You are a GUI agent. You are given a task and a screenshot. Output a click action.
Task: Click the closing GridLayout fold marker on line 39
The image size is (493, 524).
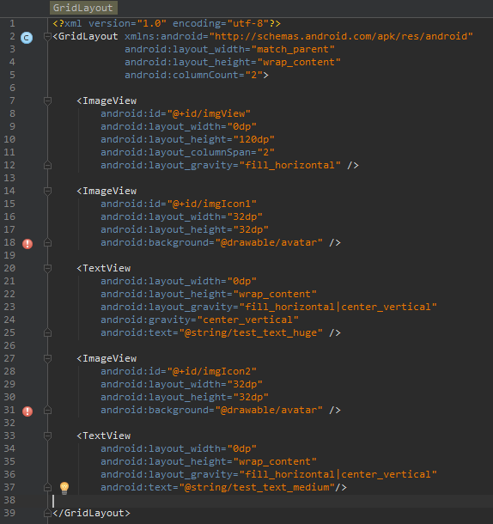click(x=47, y=513)
